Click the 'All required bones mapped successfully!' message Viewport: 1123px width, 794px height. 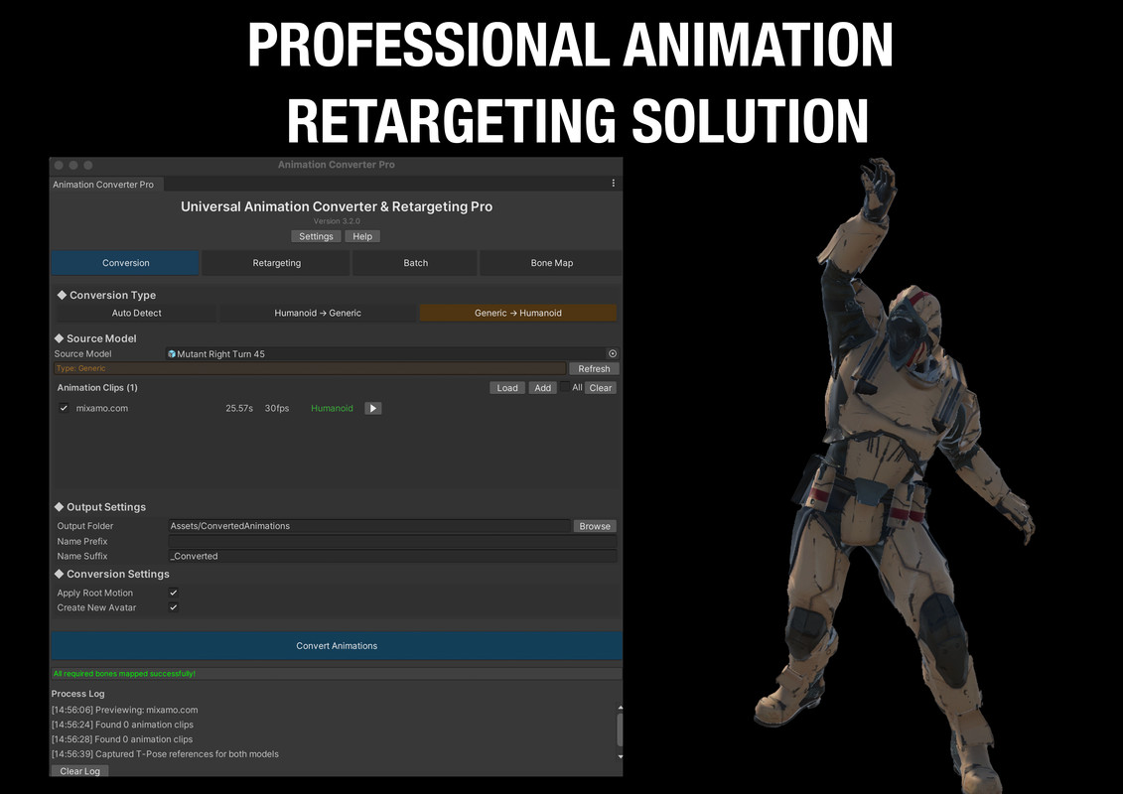tap(124, 674)
